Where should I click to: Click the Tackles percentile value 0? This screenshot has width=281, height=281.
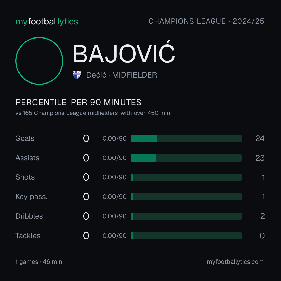click(262, 236)
